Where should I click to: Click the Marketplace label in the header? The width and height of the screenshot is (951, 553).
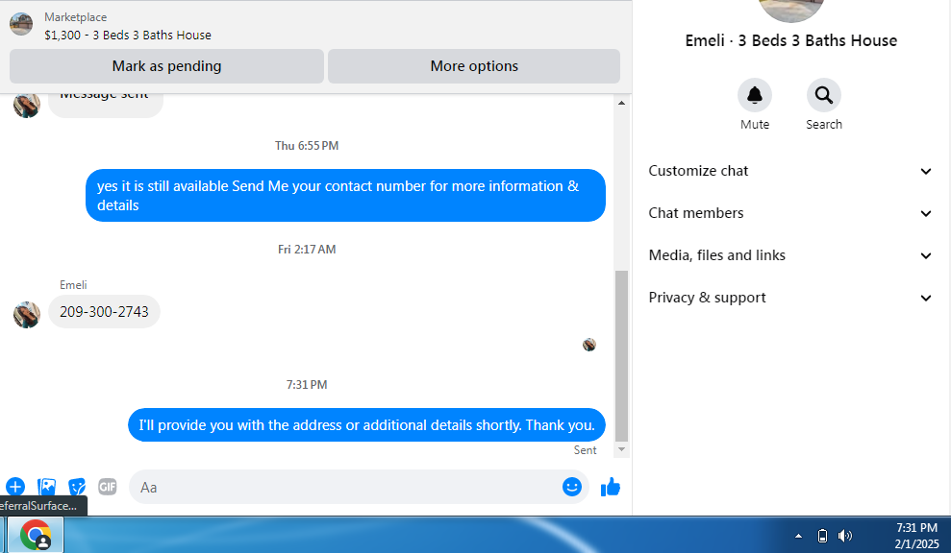click(75, 17)
